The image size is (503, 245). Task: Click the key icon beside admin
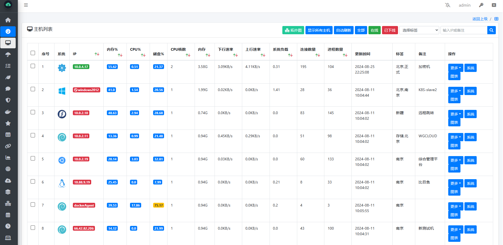[x=481, y=5]
